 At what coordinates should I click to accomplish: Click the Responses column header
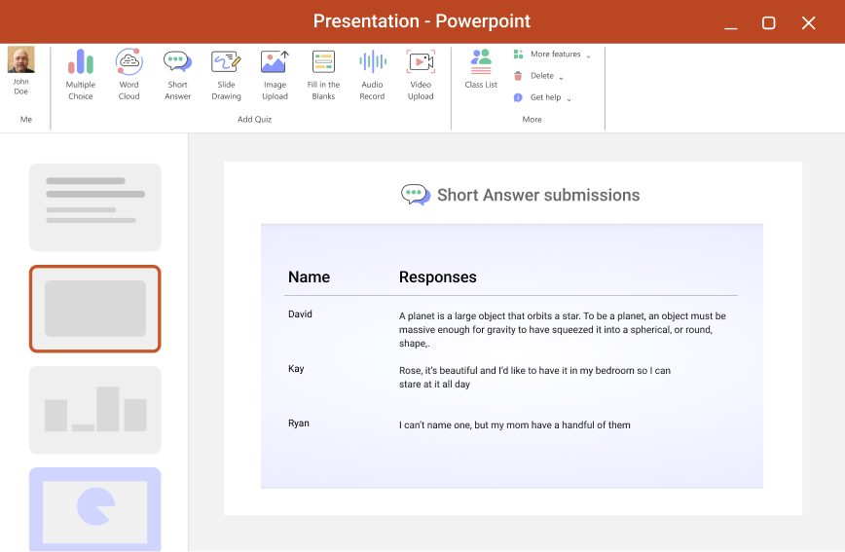point(438,277)
